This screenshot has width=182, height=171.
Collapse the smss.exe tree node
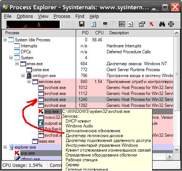click(17, 64)
